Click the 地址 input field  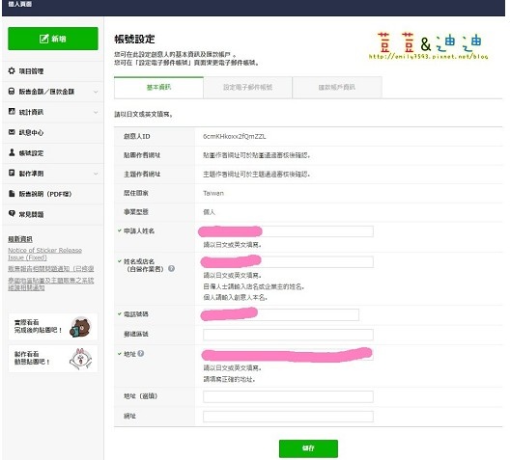coord(288,354)
